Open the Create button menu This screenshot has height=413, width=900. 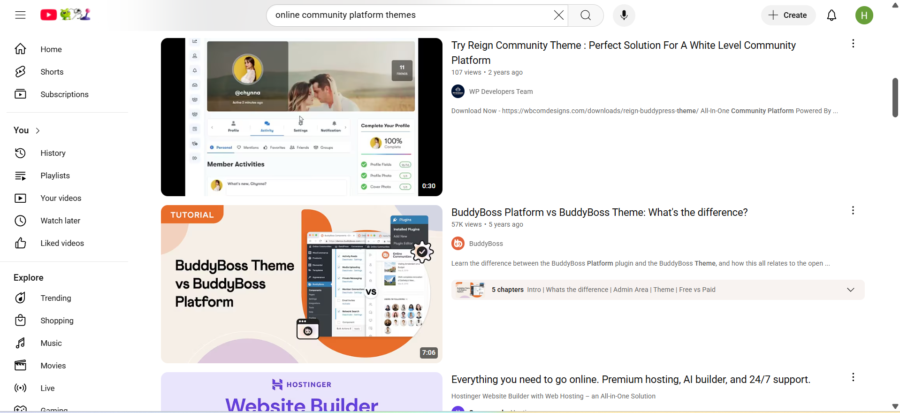pos(788,15)
